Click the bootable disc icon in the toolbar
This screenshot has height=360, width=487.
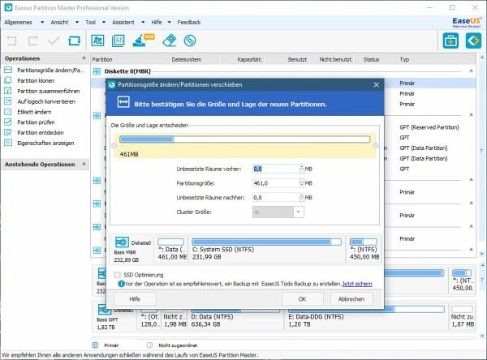click(190, 41)
